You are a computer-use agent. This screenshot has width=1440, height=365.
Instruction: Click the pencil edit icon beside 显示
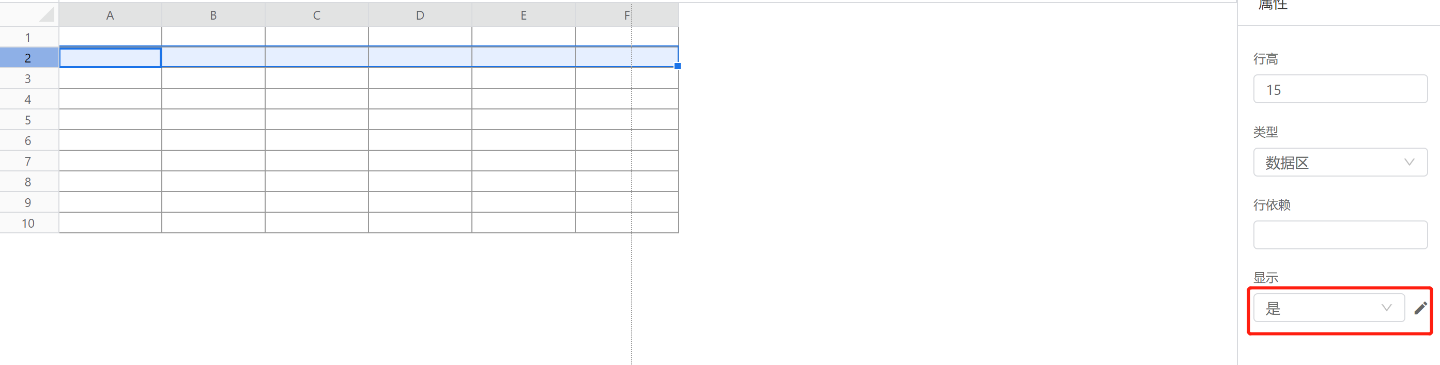point(1420,308)
